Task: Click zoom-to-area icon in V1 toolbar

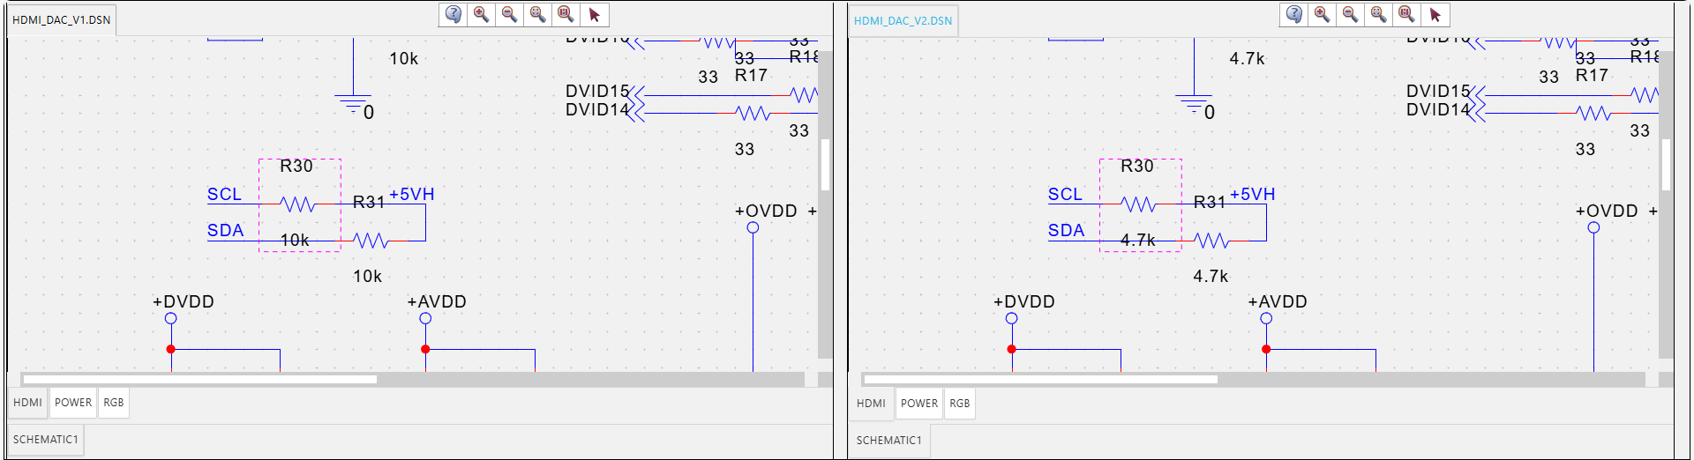Action: click(x=537, y=14)
